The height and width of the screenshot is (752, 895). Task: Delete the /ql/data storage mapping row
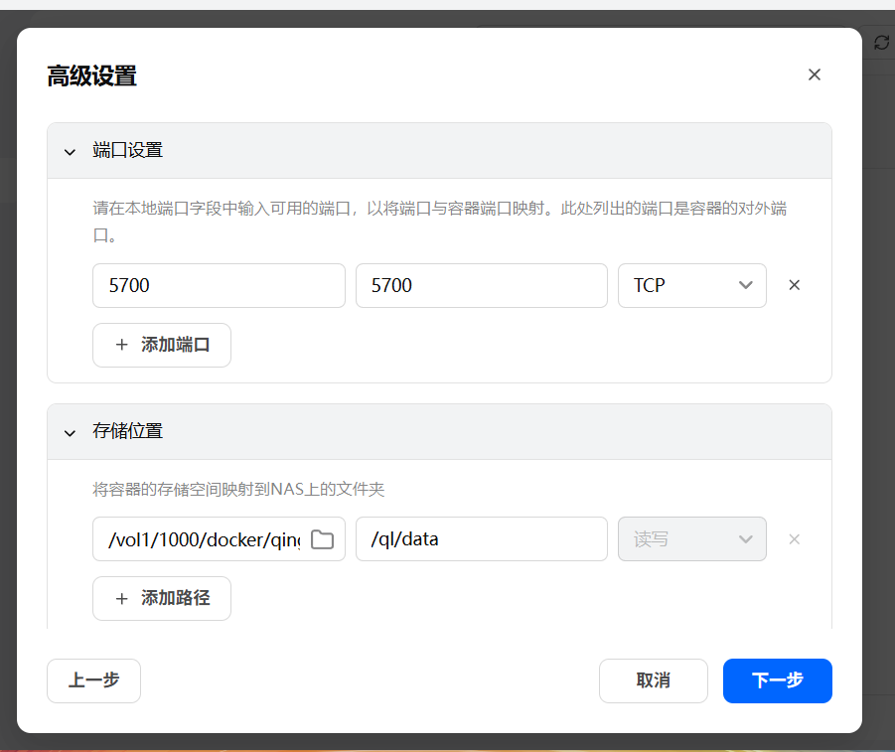pos(794,539)
